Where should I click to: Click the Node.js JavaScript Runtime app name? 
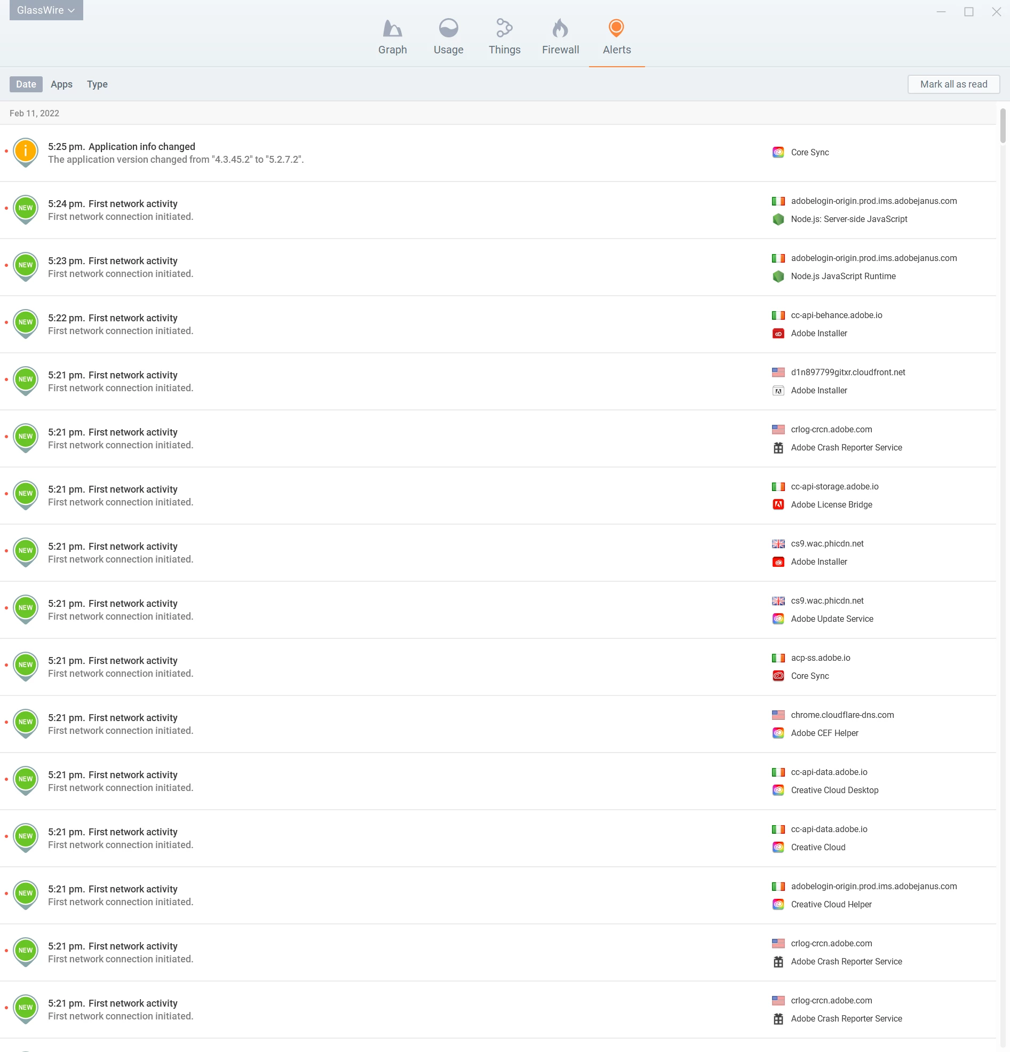tap(843, 276)
